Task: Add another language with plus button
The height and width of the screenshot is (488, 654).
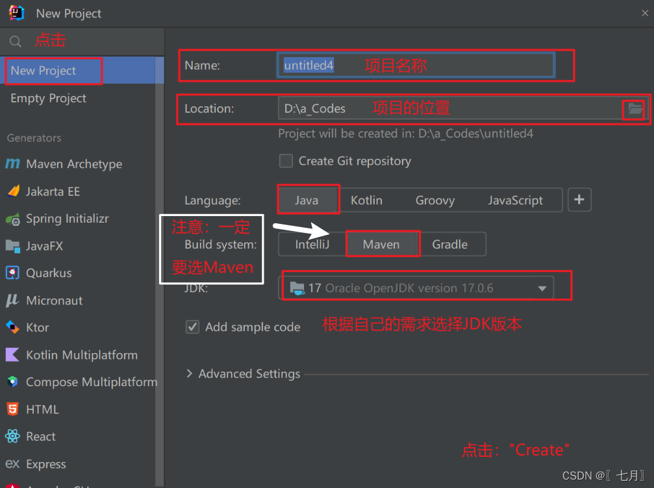Action: (579, 200)
